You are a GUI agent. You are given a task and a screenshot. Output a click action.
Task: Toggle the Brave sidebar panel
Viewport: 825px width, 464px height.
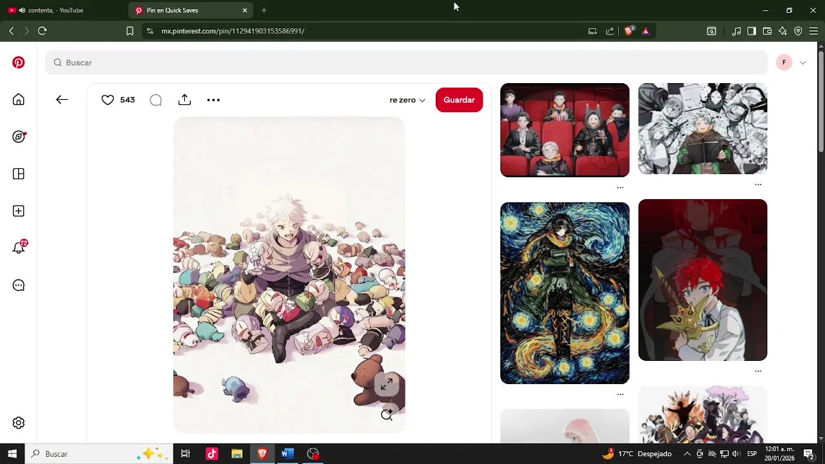[x=752, y=30]
